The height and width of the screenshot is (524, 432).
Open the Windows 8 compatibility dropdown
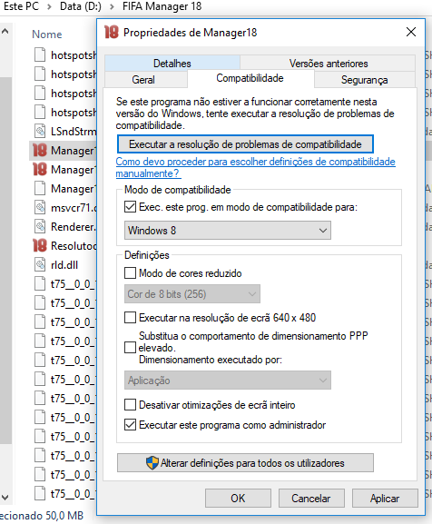228,231
